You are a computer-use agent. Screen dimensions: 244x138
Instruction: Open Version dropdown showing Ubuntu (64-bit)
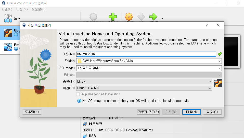(144, 88)
